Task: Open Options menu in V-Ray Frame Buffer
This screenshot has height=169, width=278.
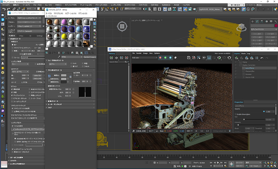Action: click(x=157, y=53)
